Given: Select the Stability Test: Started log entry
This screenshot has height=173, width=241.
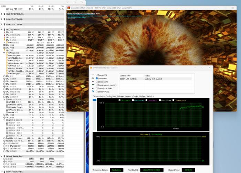Looking at the screenshot, I should coord(156,79).
